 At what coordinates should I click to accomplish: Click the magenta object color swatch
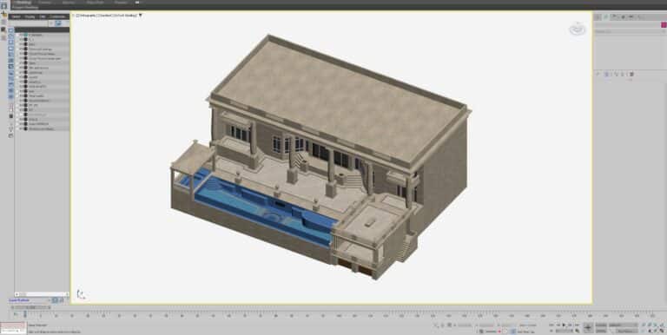click(664, 25)
